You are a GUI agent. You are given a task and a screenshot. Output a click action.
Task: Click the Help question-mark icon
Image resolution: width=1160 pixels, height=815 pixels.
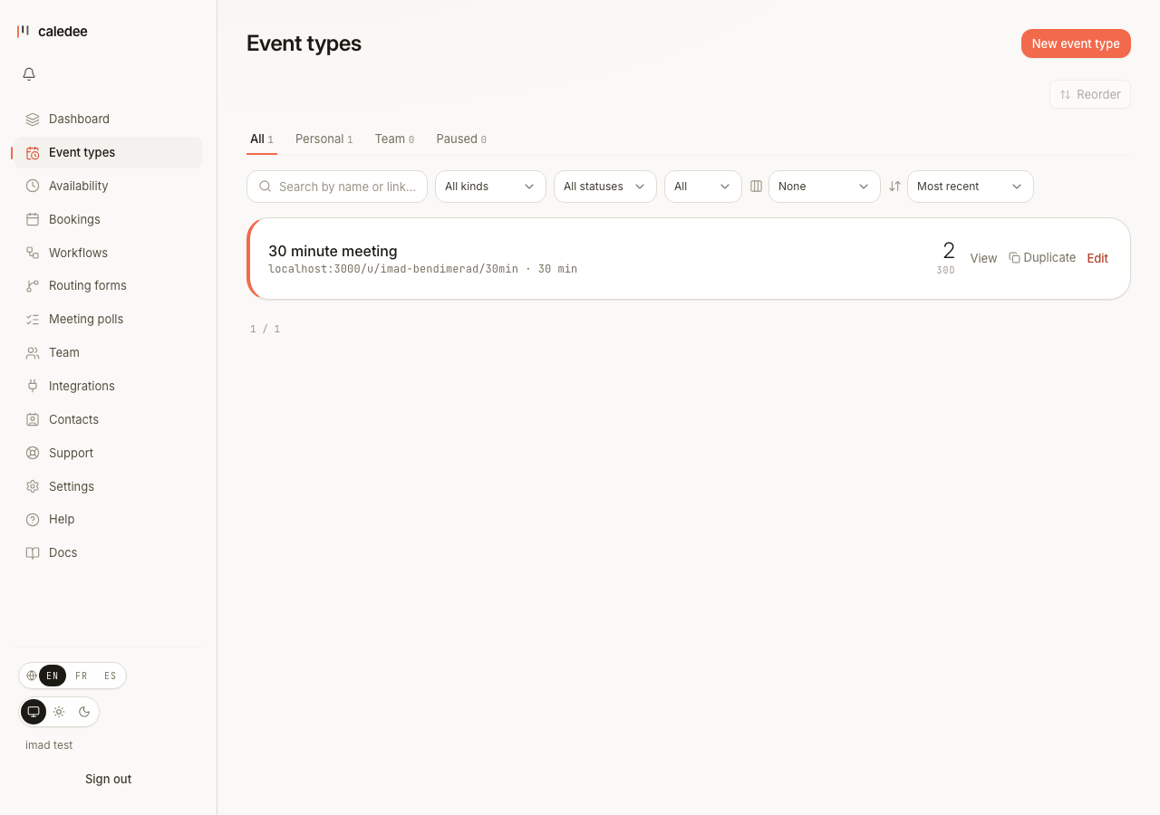point(33,519)
